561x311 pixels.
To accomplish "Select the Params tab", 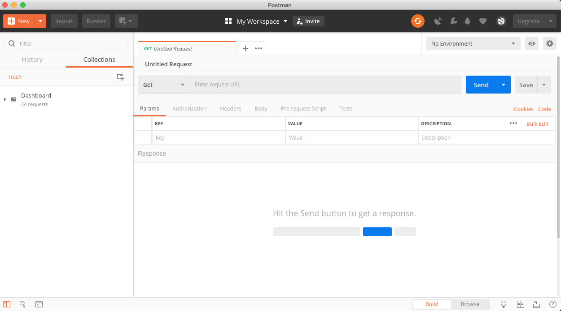I will point(149,109).
